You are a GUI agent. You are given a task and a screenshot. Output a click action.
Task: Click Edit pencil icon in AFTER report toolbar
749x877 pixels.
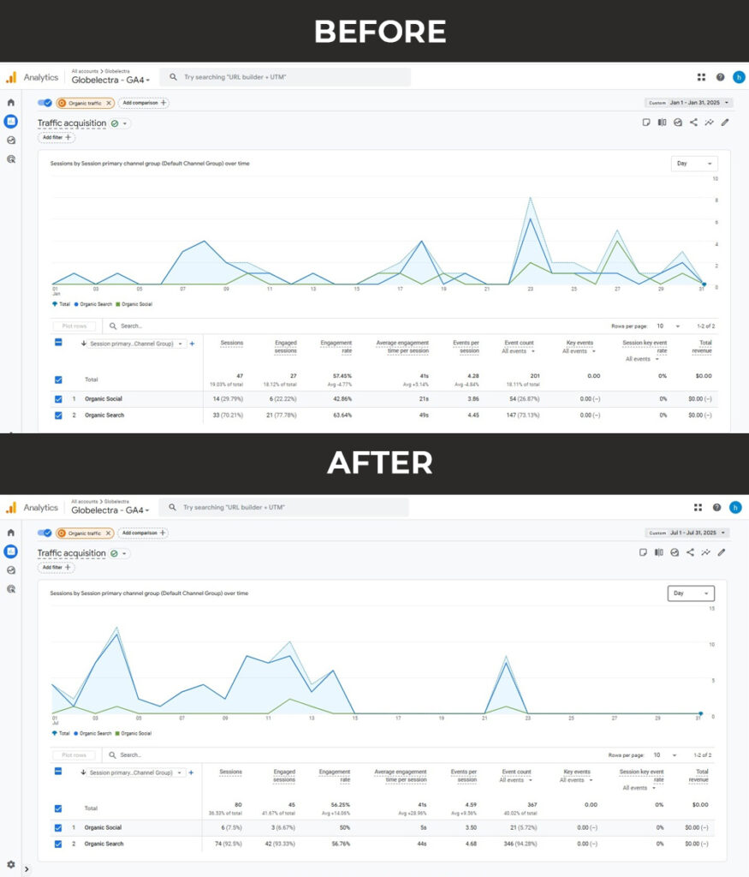coord(722,552)
